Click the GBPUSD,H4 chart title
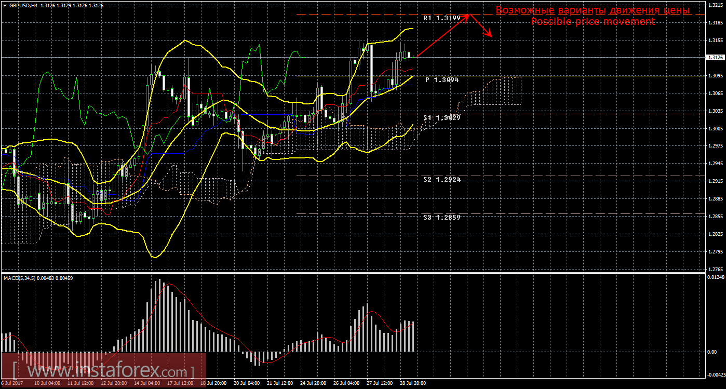This screenshot has width=726, height=389. (x=22, y=5)
